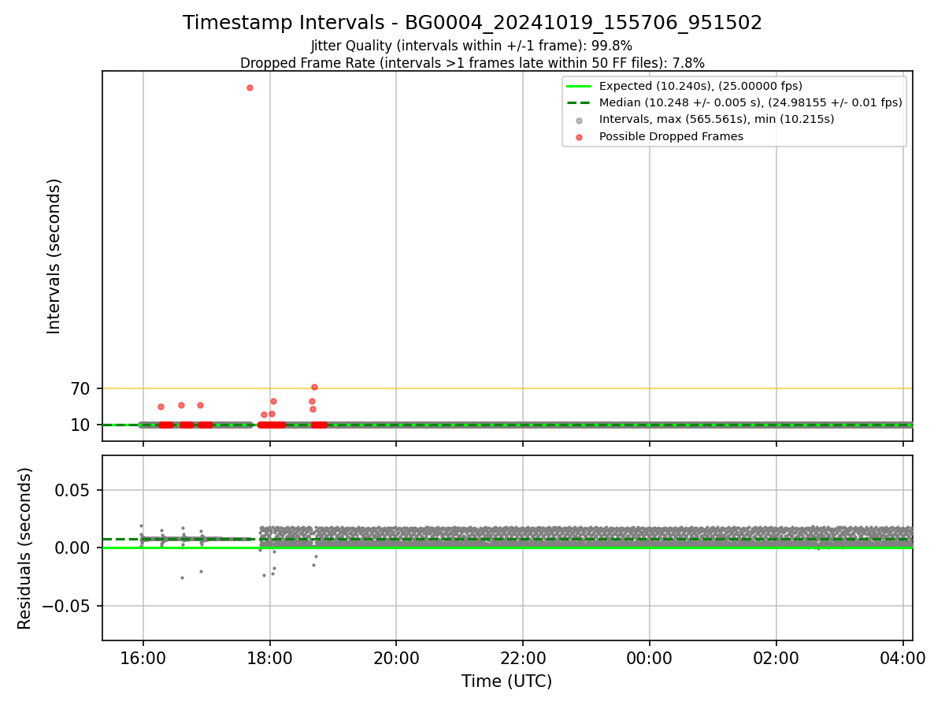
Task: Click the "16:00" time tick label
Action: (143, 657)
